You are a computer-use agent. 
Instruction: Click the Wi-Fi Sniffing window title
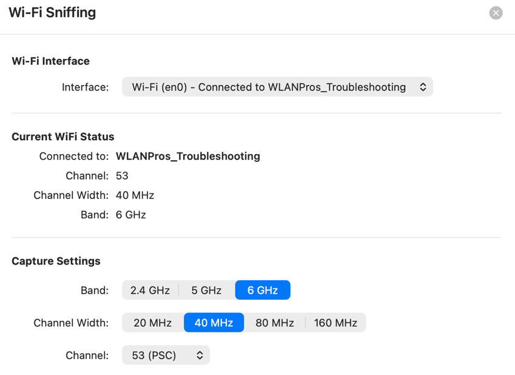click(52, 13)
